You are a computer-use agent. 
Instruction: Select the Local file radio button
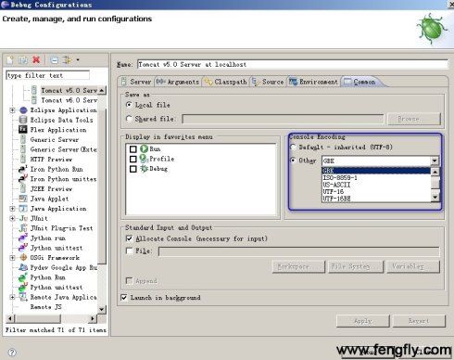pos(129,105)
